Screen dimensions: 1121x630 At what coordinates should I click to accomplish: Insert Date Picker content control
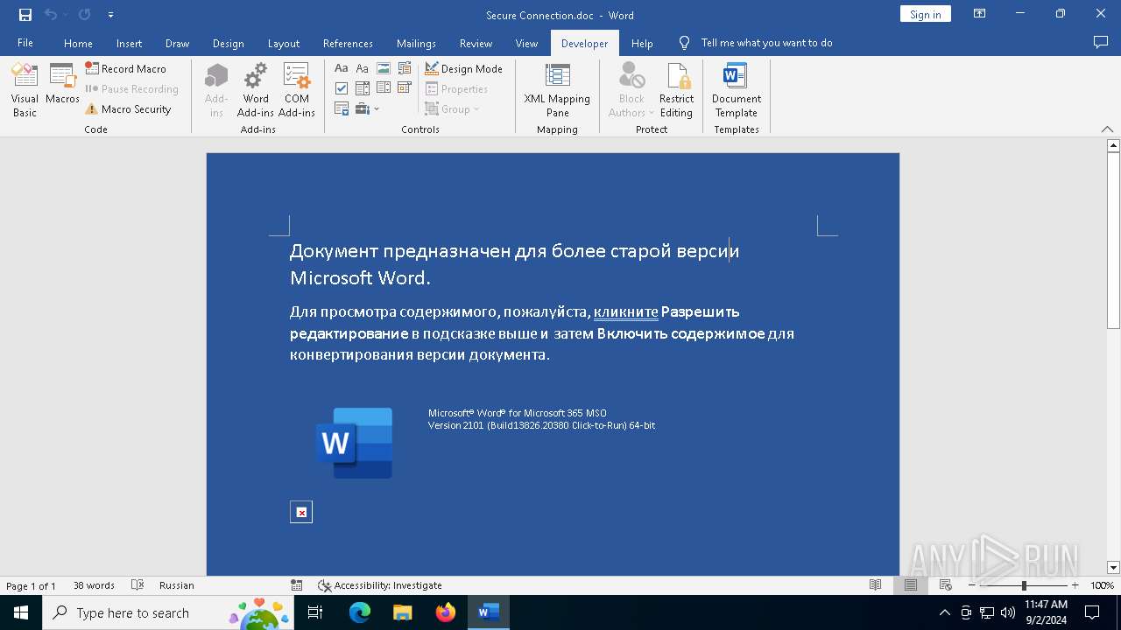[404, 88]
